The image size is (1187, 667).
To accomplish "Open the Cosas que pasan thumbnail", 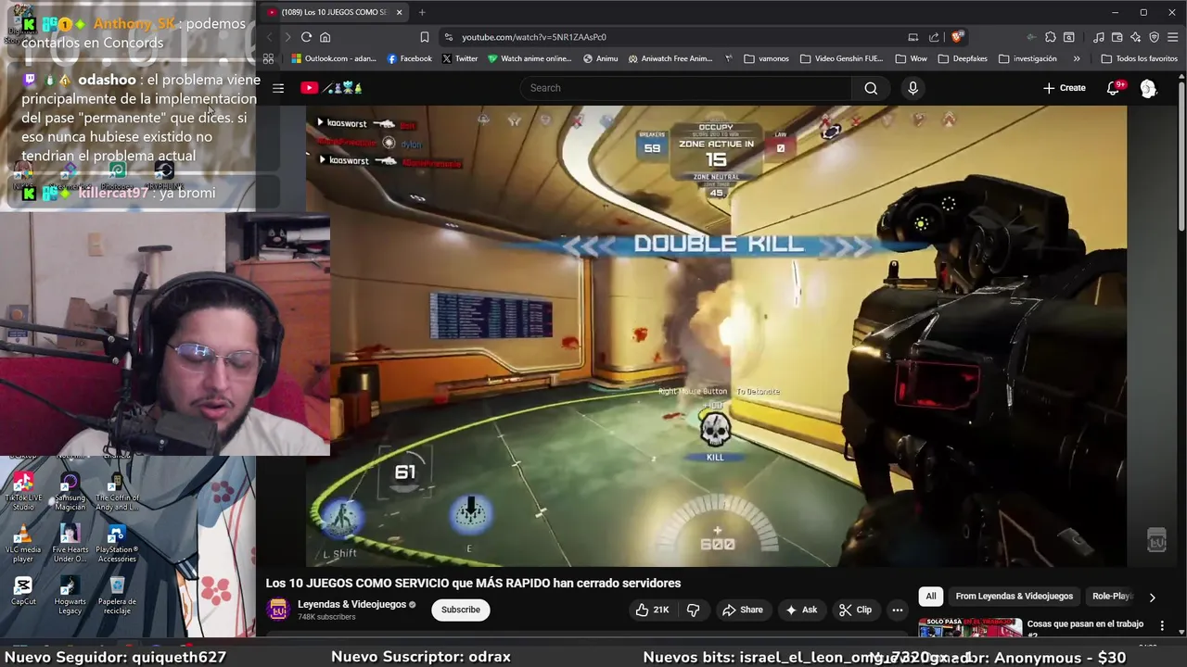I will tap(970, 629).
